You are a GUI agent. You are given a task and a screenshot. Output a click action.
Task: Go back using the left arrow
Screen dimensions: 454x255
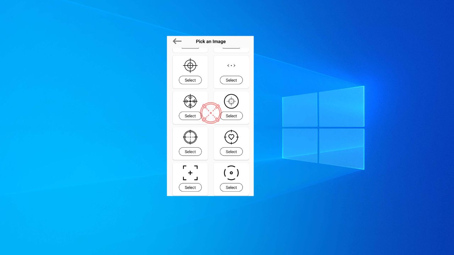click(177, 41)
